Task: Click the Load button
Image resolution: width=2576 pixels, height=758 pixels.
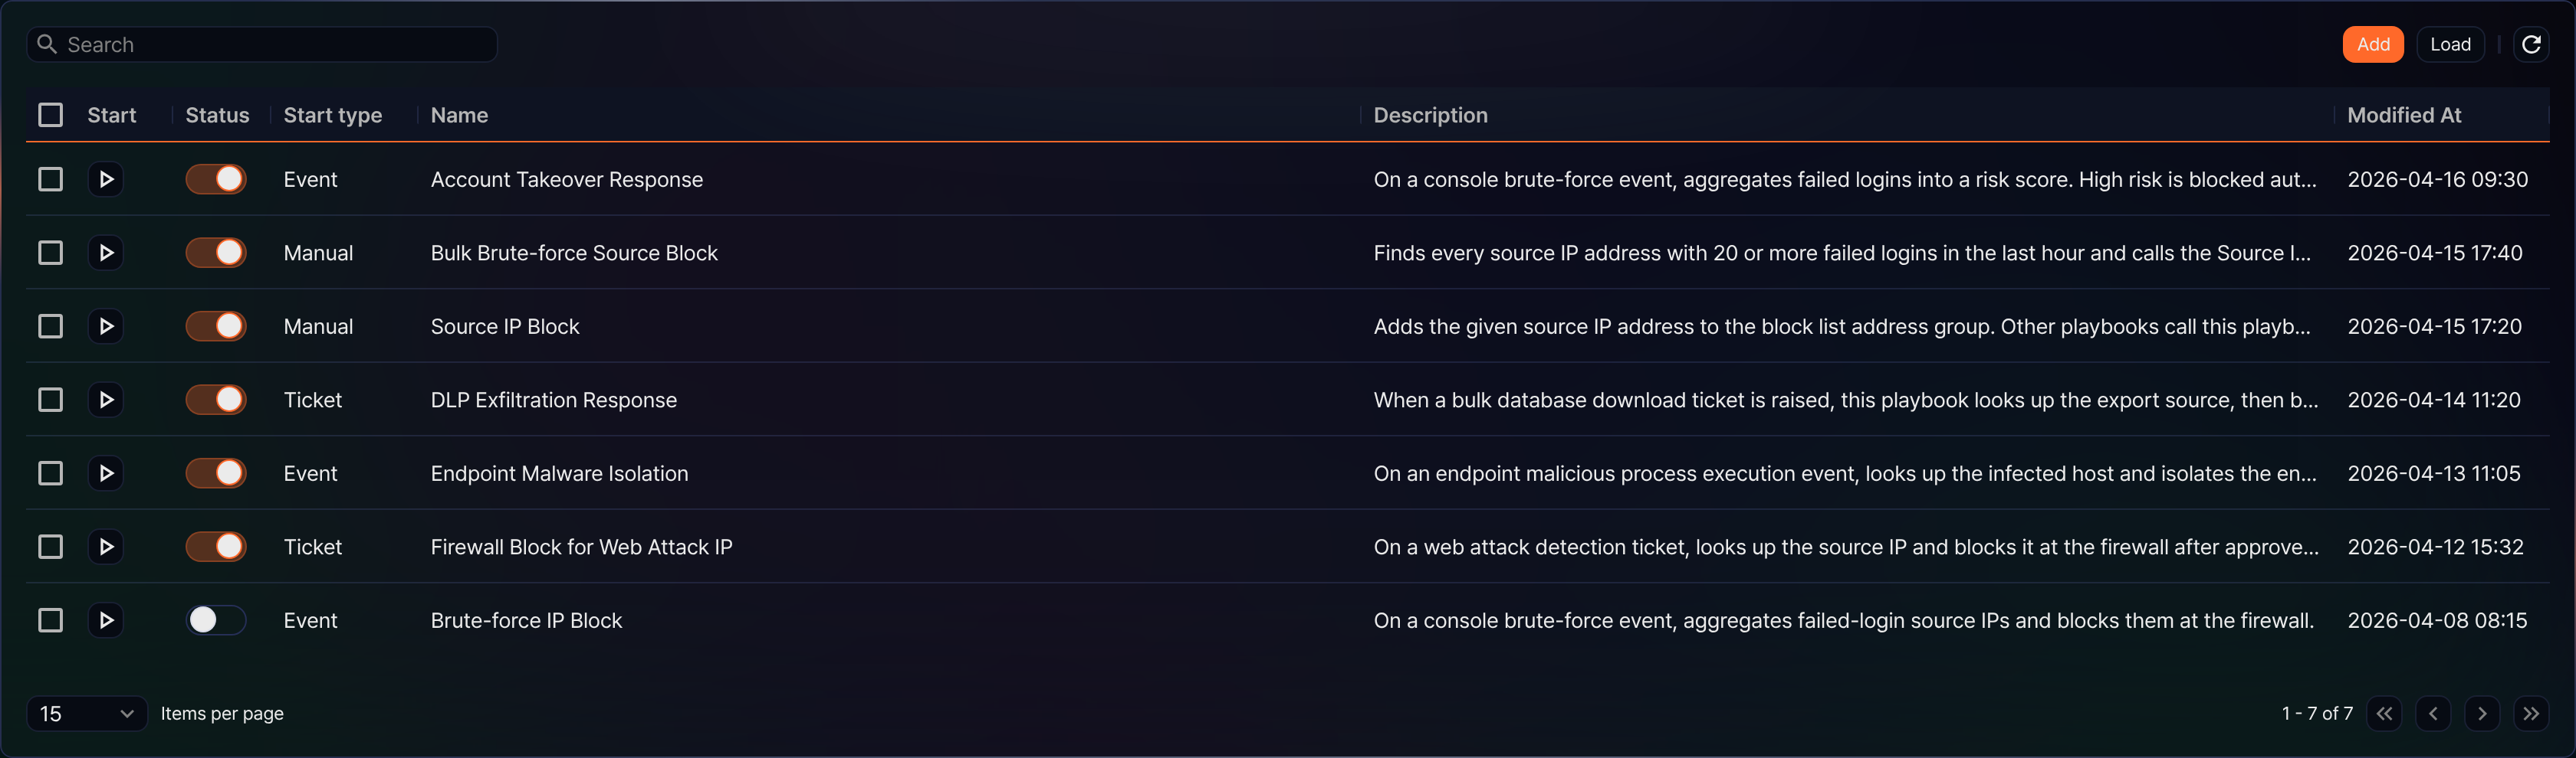Action: tap(2450, 44)
